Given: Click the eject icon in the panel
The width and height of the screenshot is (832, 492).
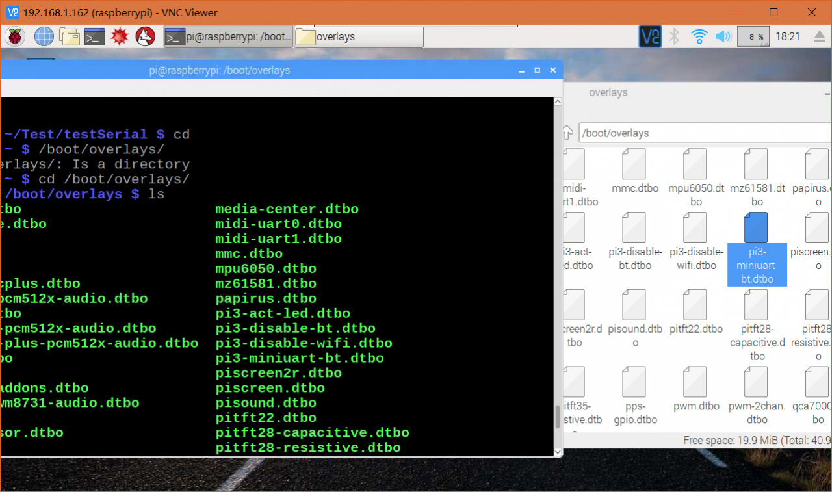Looking at the screenshot, I should 819,37.
